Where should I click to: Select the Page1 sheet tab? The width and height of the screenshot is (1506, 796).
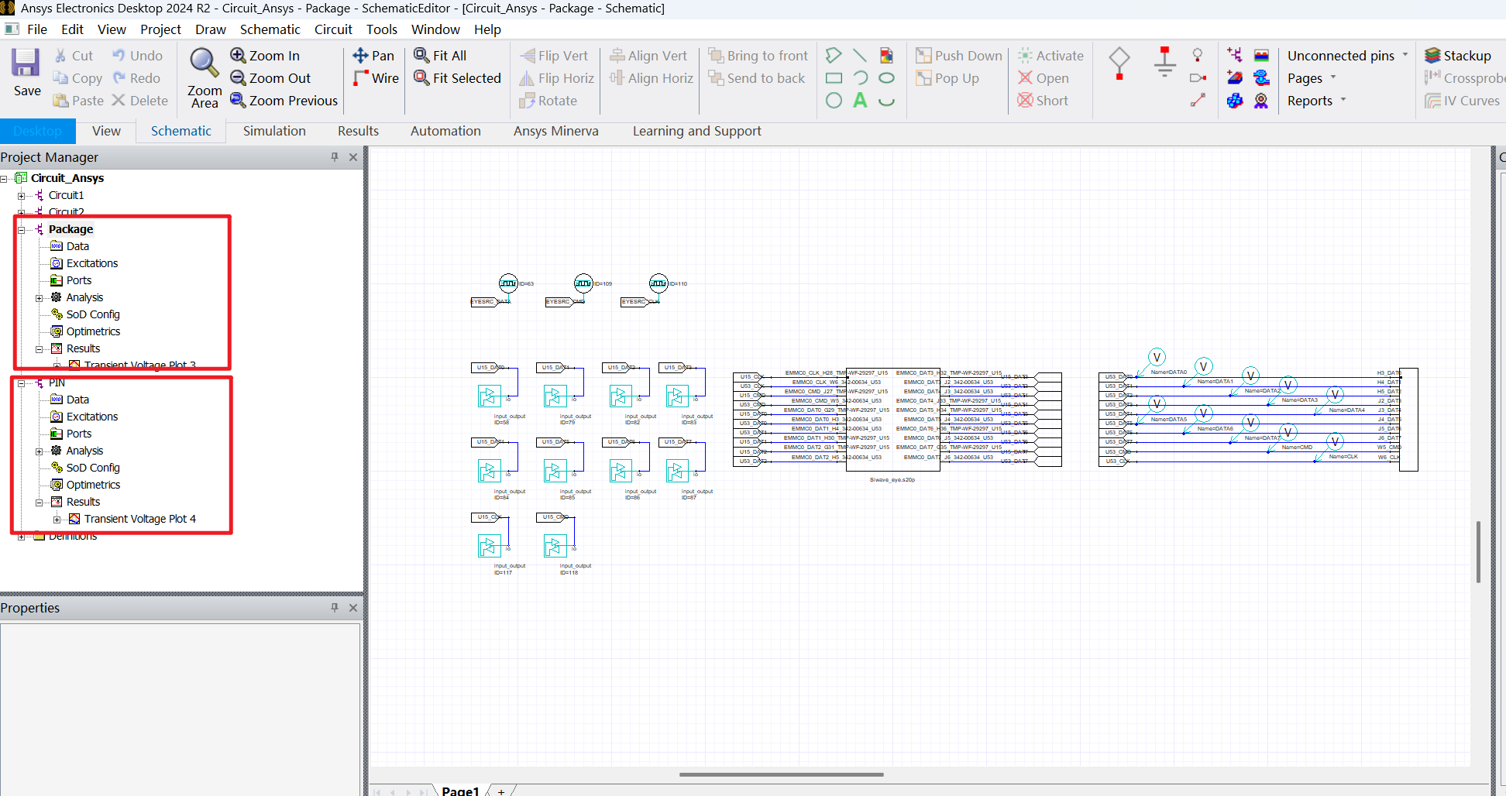461,791
